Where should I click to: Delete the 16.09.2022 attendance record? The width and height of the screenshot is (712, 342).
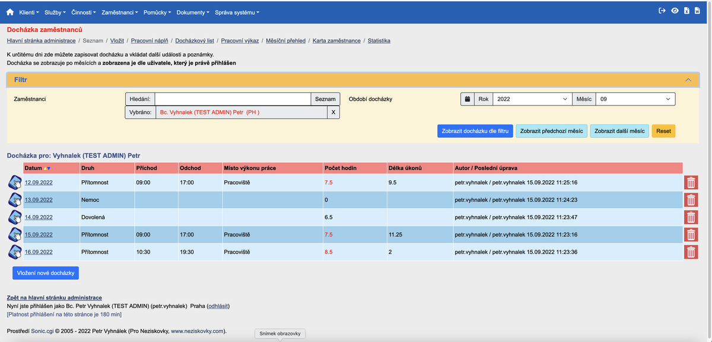pyautogui.click(x=691, y=251)
